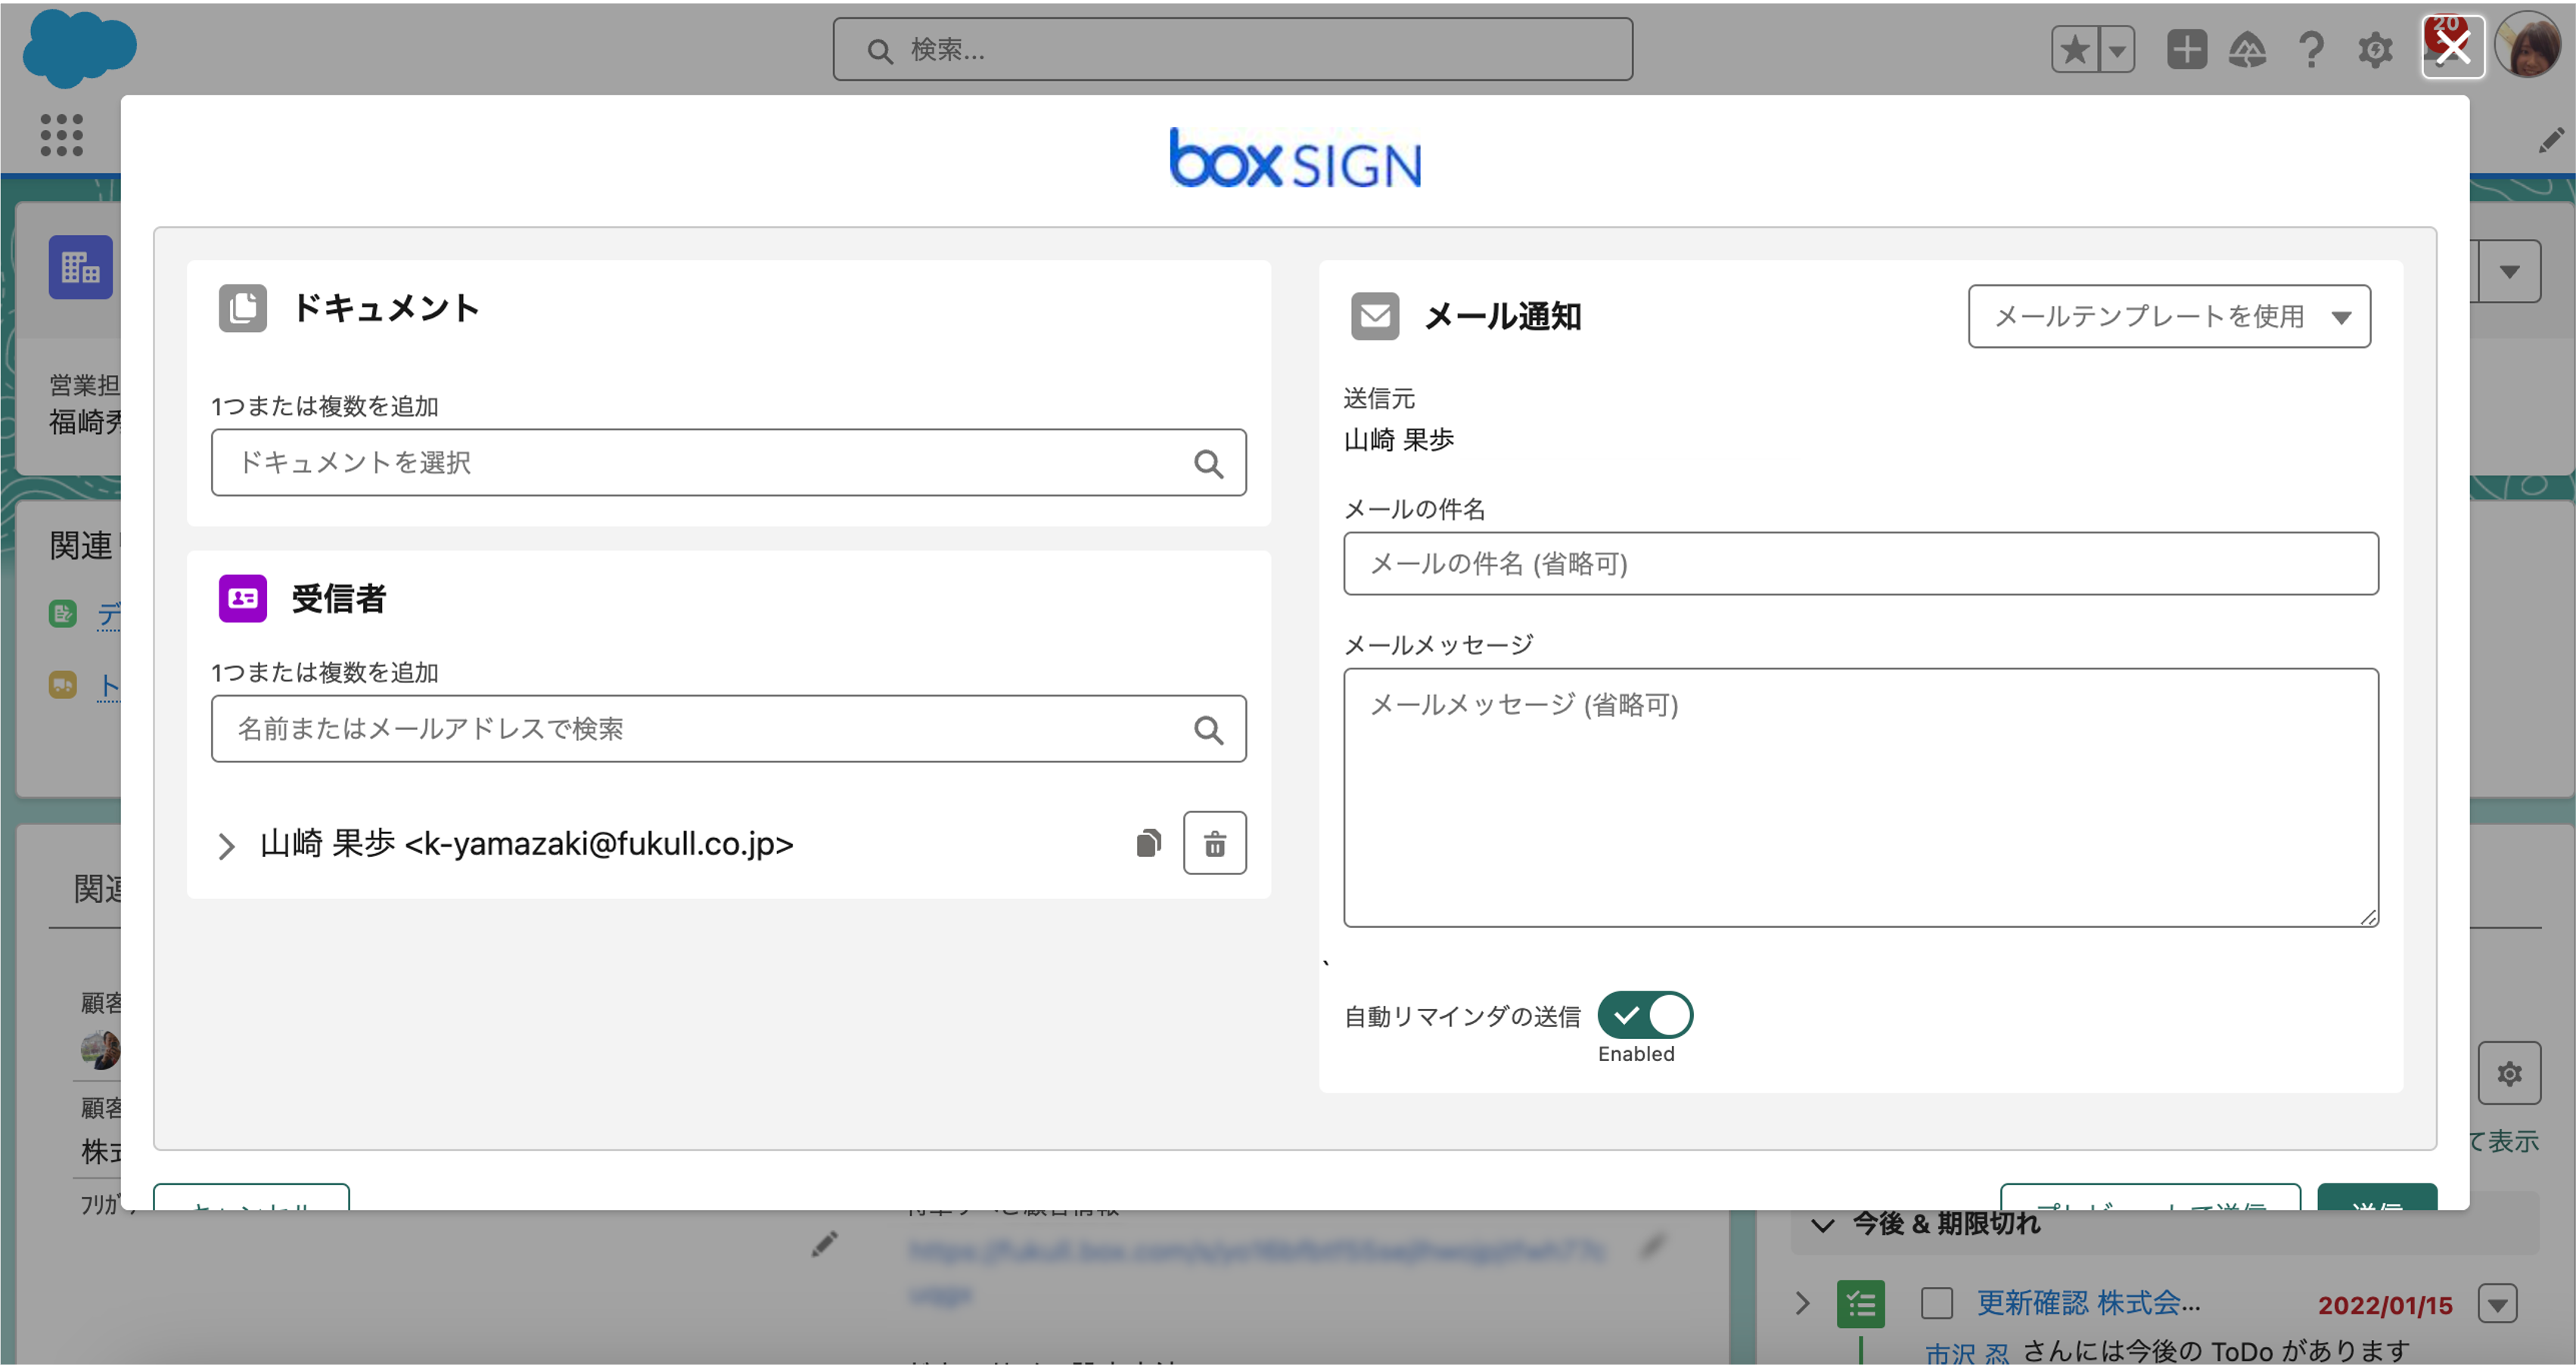
Task: Click the Salesforce cloud logo
Action: [x=79, y=48]
